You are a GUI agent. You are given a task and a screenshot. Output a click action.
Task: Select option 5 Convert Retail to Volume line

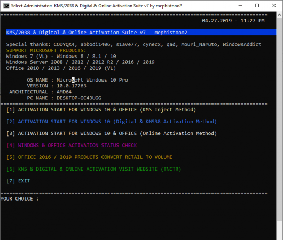pos(89,157)
